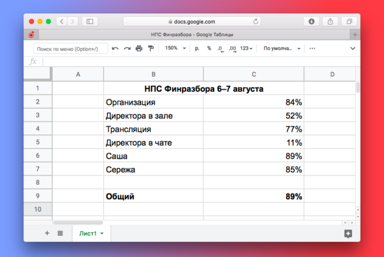Show the all sheets list icon
Image resolution: width=384 pixels, height=257 pixels.
coord(60,234)
